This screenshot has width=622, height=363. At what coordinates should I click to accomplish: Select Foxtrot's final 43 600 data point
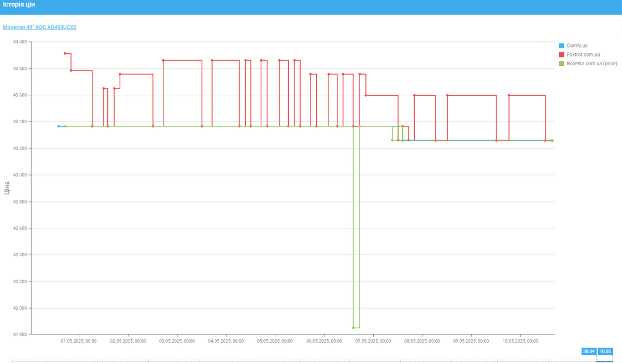tap(509, 95)
